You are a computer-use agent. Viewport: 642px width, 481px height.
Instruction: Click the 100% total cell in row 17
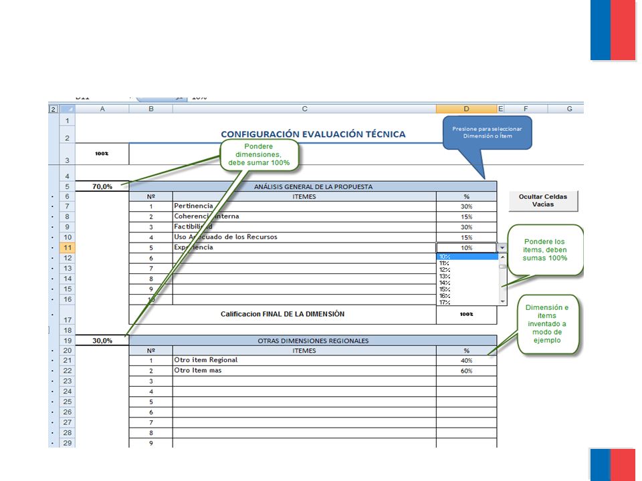[x=466, y=314]
